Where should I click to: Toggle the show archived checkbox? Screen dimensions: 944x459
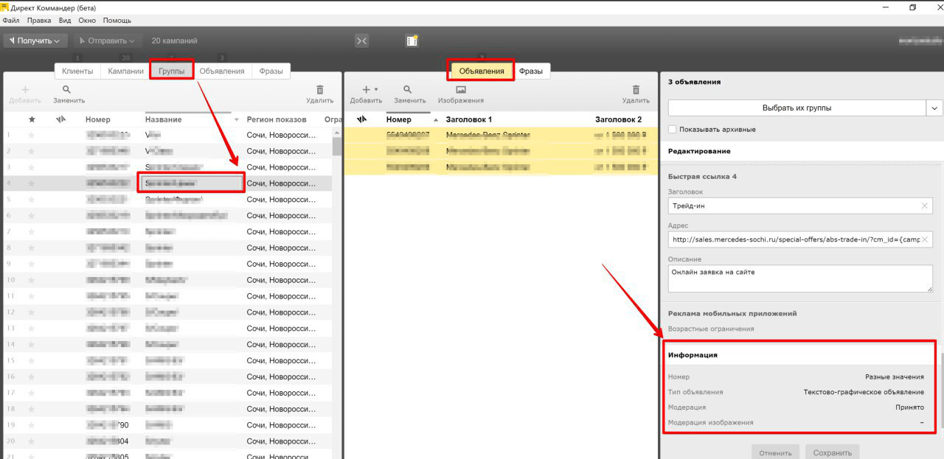(x=672, y=130)
